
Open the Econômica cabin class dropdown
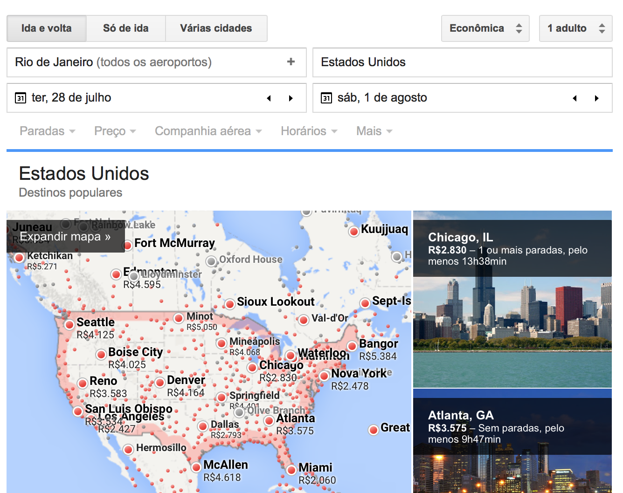pos(485,28)
